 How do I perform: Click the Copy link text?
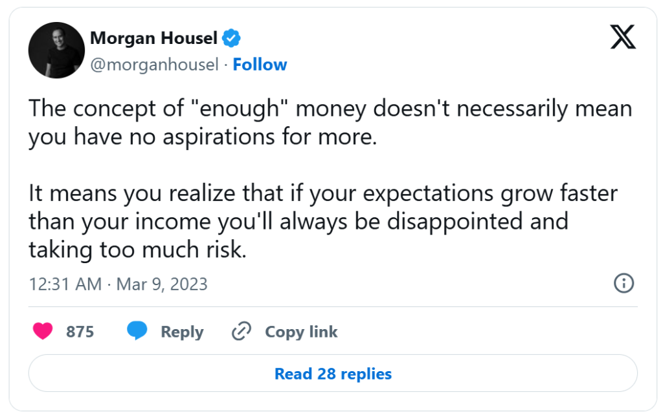(x=301, y=332)
